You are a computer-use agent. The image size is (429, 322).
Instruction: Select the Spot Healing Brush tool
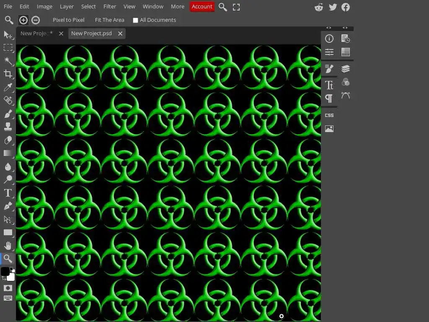tap(8, 100)
